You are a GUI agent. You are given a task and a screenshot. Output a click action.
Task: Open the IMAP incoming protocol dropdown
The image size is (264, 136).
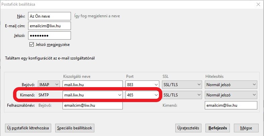[49, 85]
